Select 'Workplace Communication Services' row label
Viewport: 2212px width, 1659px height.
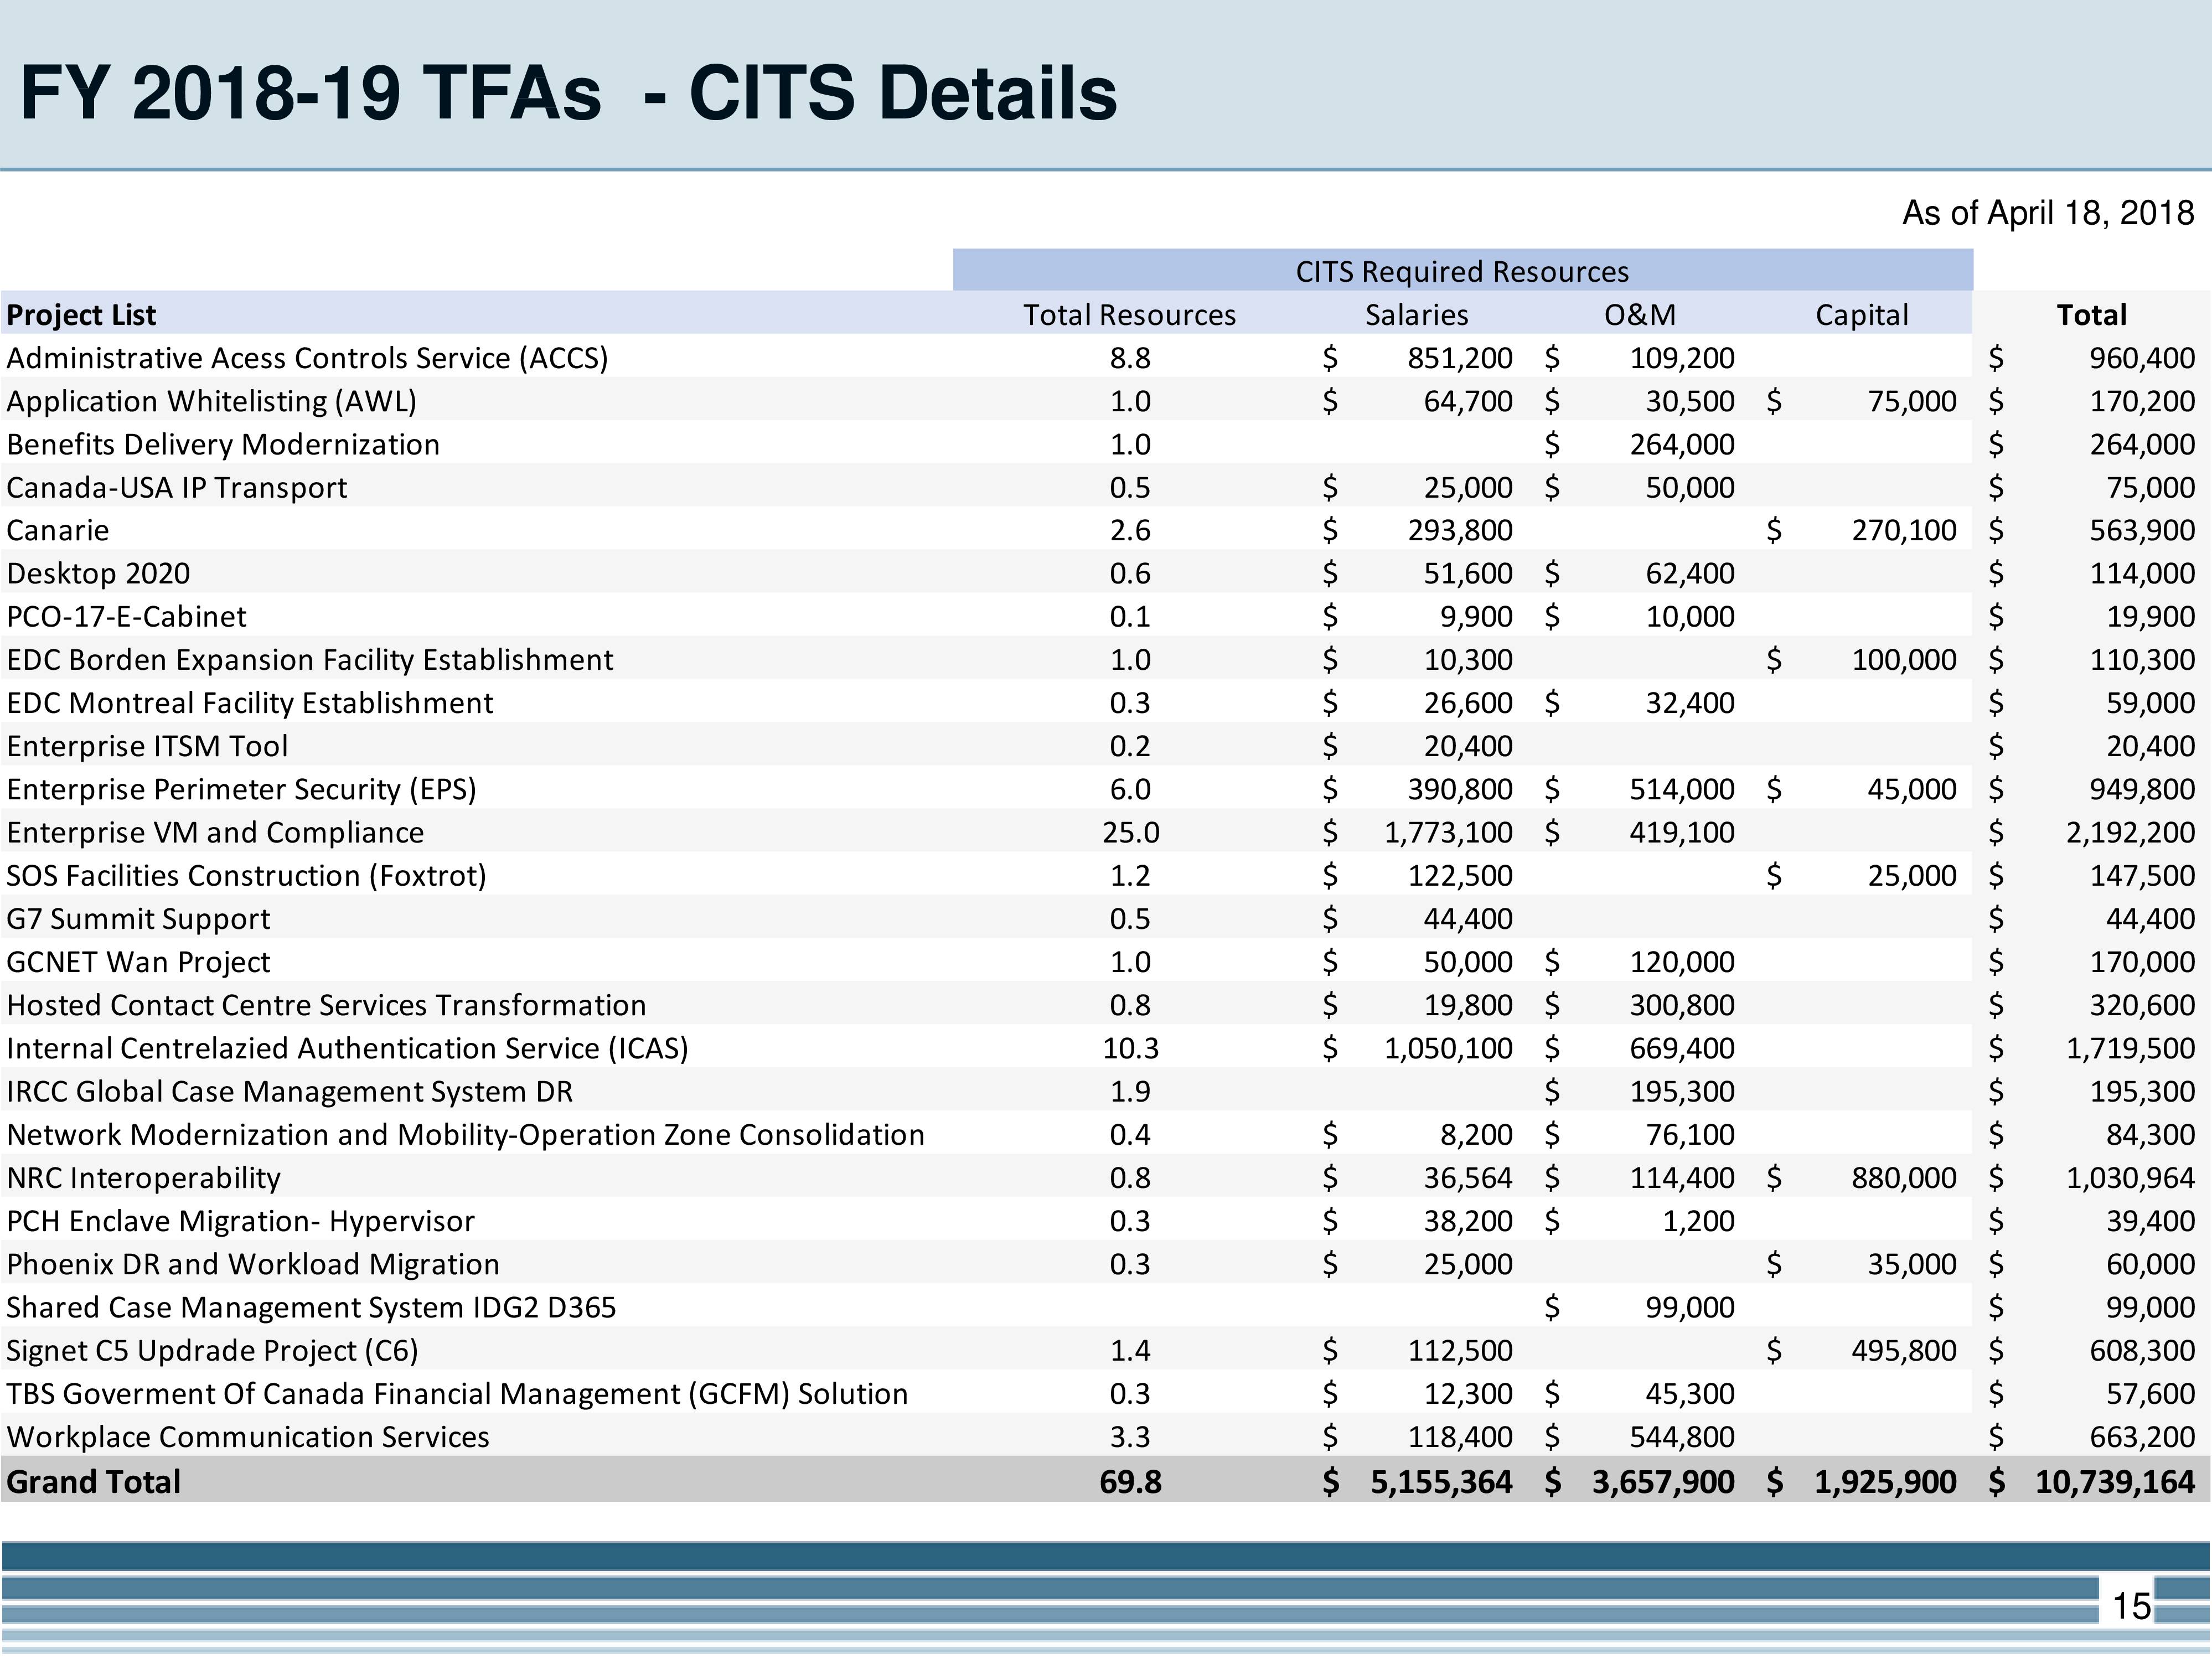pyautogui.click(x=248, y=1436)
